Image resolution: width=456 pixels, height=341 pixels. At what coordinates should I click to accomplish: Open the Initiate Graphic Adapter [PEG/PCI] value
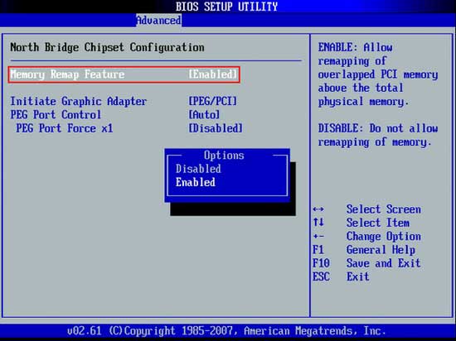(x=213, y=101)
